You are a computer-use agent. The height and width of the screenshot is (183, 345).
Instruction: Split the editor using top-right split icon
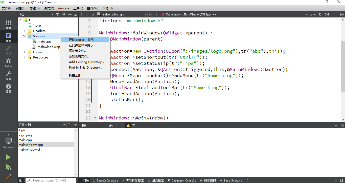tap(342, 14)
